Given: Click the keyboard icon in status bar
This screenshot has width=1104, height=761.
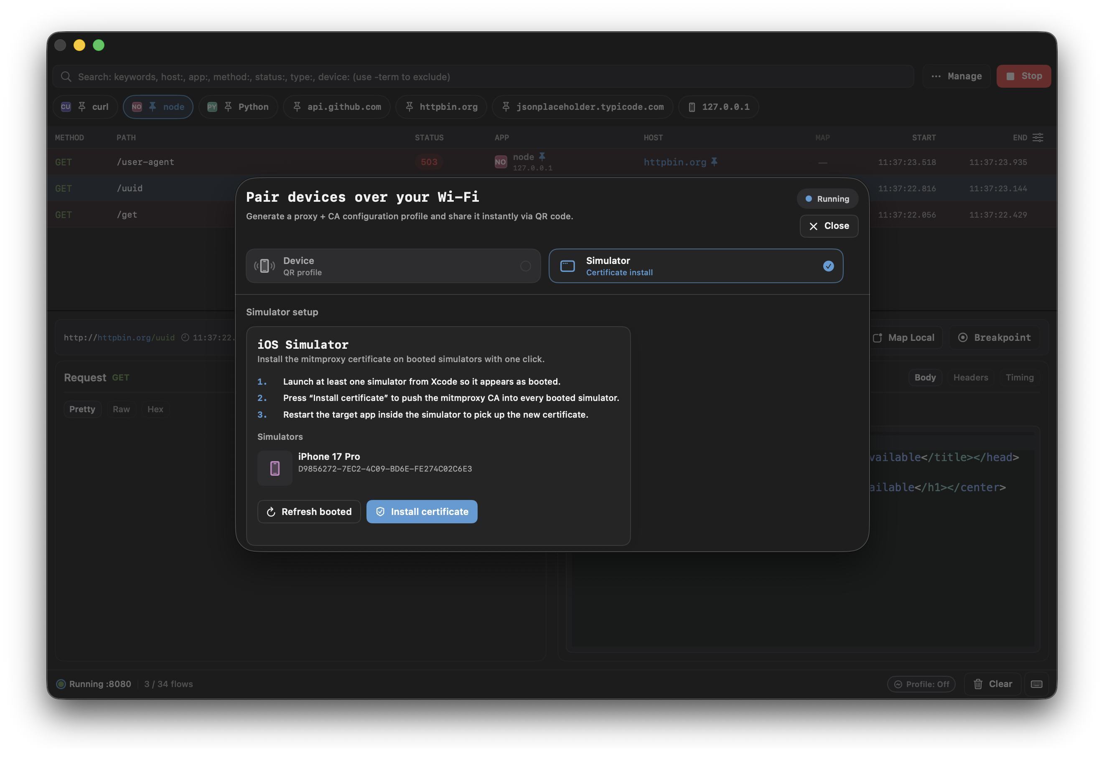Looking at the screenshot, I should [x=1036, y=684].
